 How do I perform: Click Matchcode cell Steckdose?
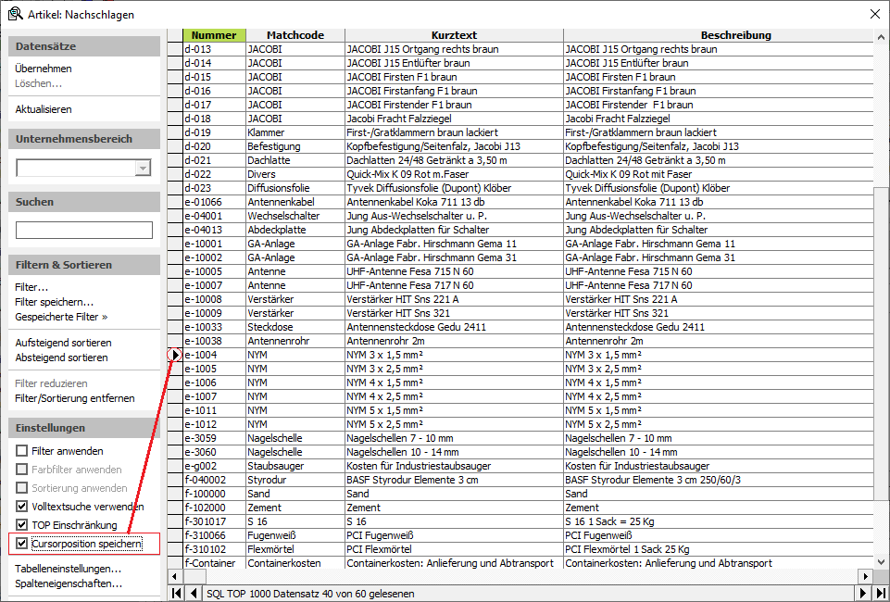(295, 327)
